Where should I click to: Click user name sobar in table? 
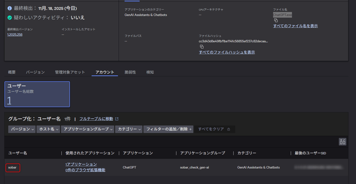(x=12, y=167)
